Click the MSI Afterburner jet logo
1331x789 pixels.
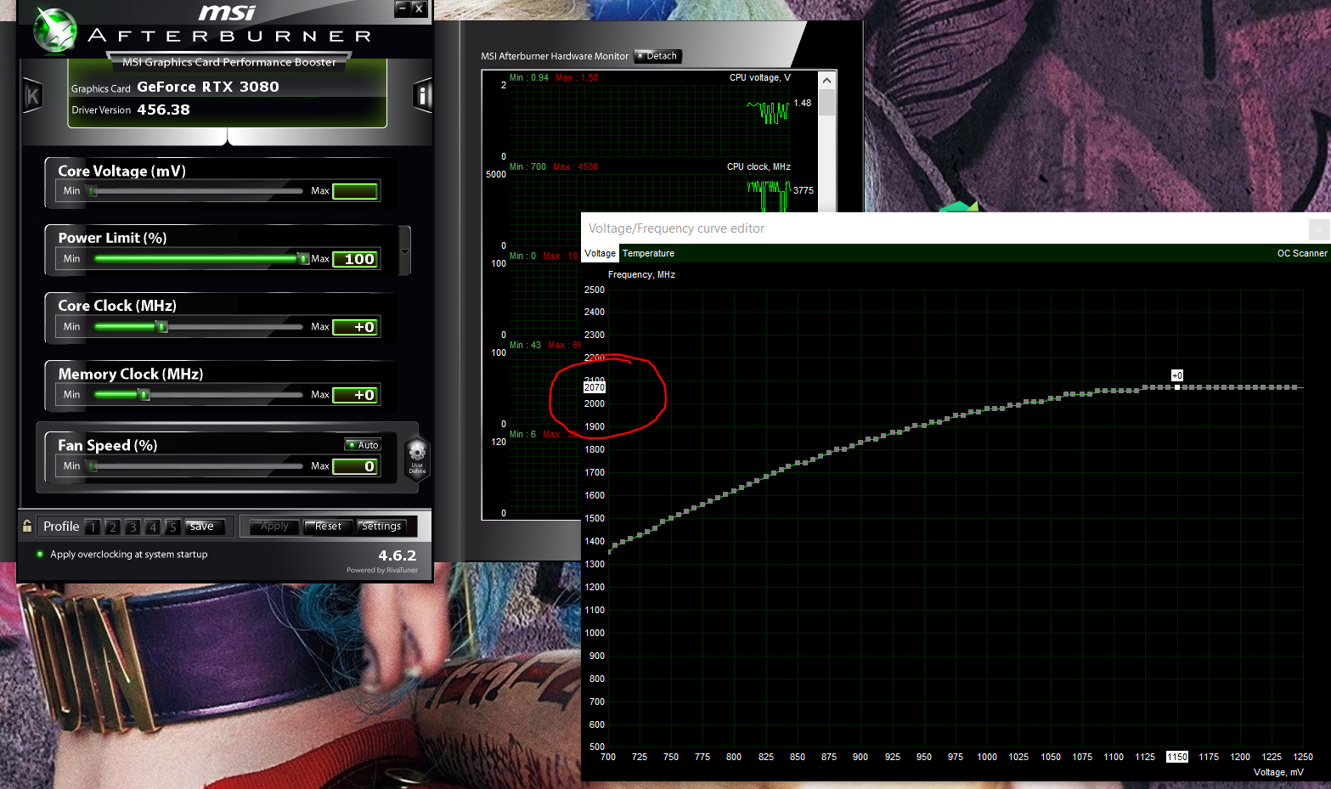(54, 30)
